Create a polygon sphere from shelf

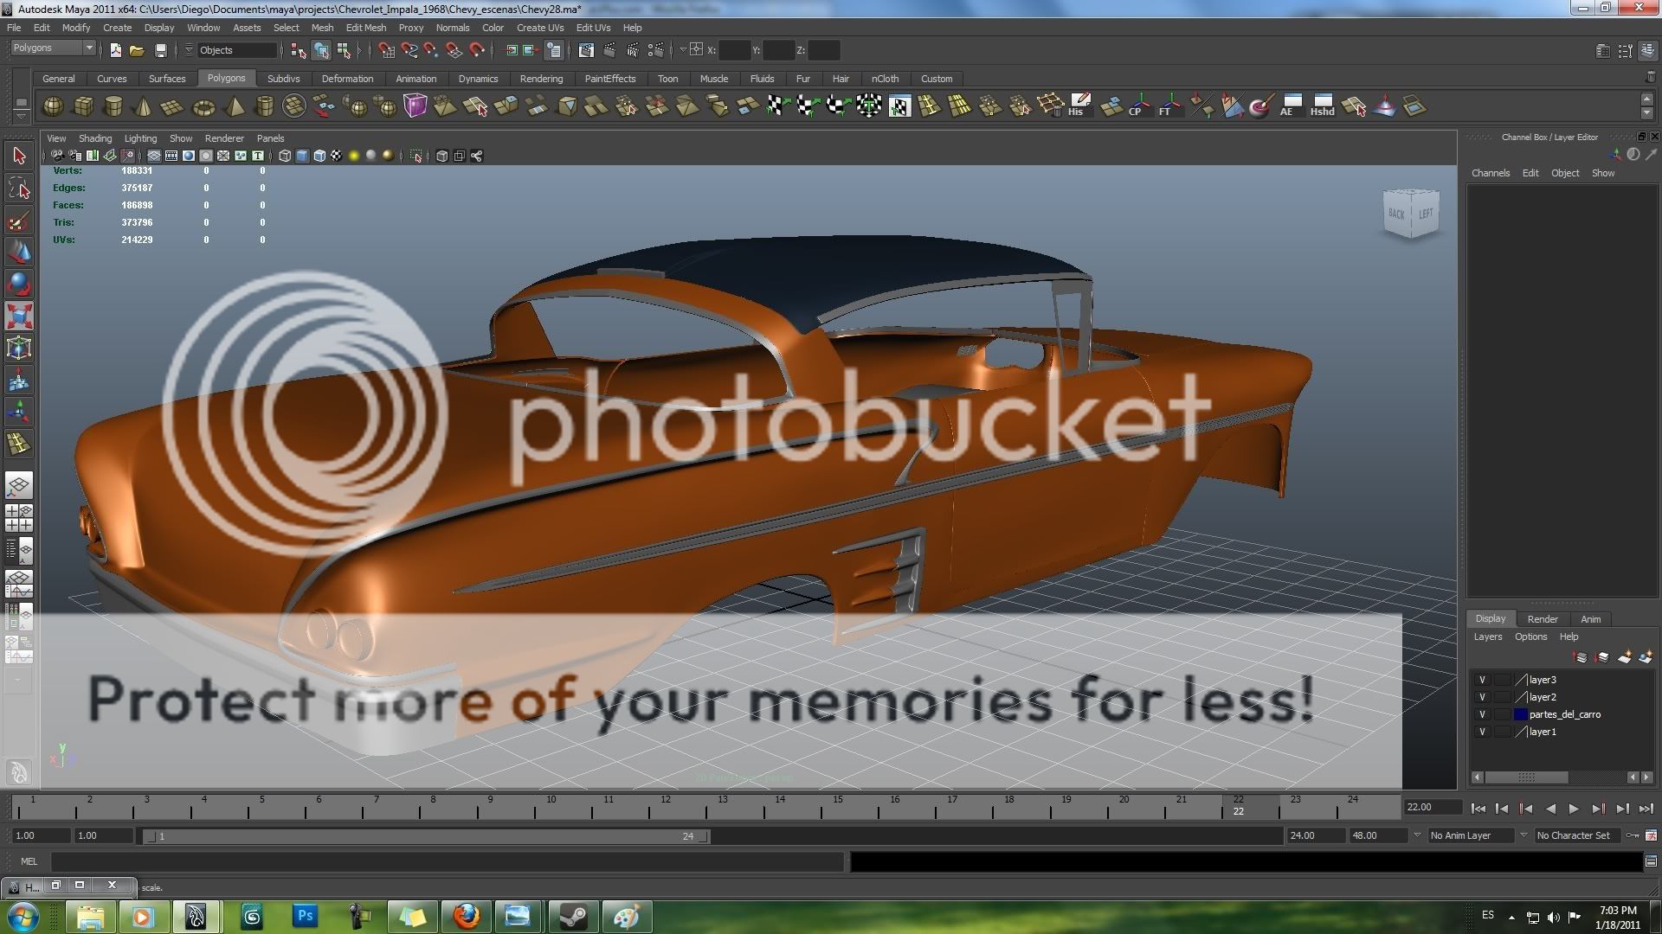53,106
